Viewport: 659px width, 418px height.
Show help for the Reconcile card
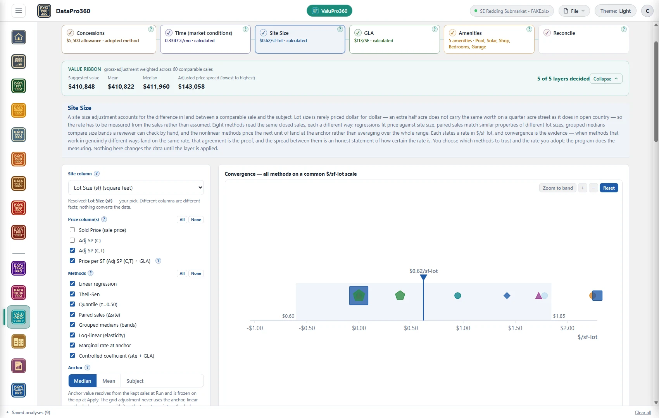click(x=624, y=29)
